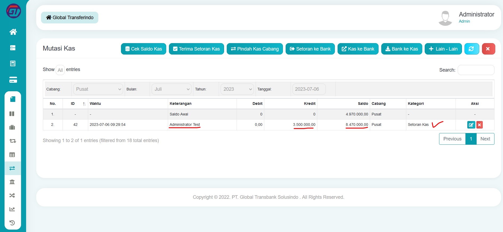Viewport: 503px width, 232px height.
Task: Sort by Waktu column header
Action: pos(128,104)
